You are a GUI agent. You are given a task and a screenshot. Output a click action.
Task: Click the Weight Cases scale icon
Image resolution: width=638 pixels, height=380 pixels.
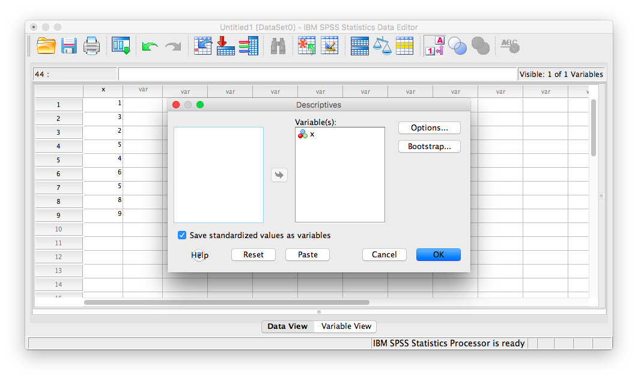click(381, 46)
